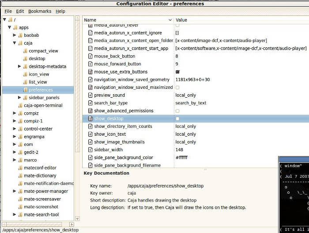This screenshot has height=233, width=309.
Task: Click tree horizontal scrollbar right arrow
Action: click(72, 224)
